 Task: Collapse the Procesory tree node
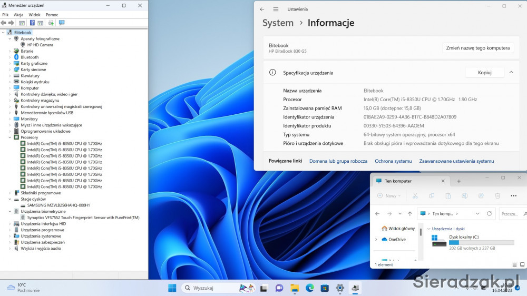coord(9,137)
